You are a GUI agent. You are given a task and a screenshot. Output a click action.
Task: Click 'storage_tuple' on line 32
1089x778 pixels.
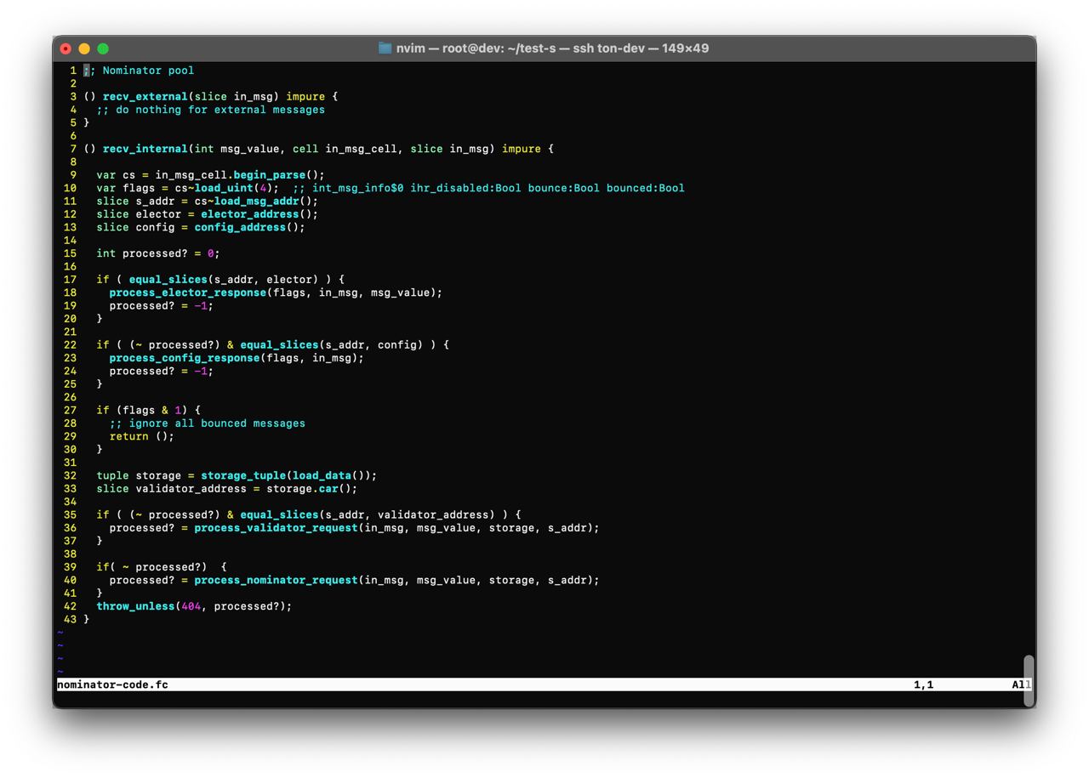[x=243, y=475]
